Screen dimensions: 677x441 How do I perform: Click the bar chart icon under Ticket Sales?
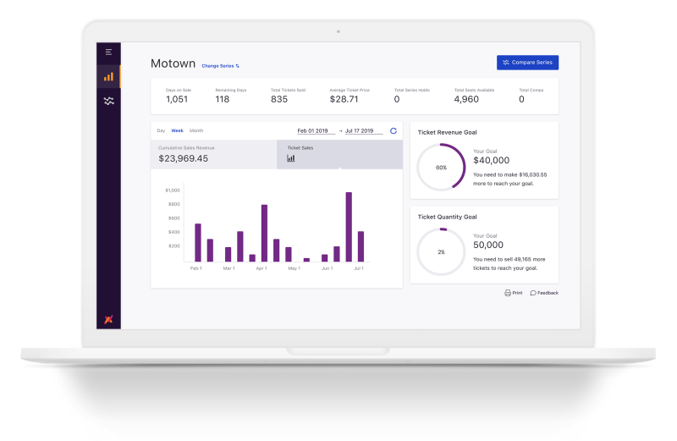(291, 158)
